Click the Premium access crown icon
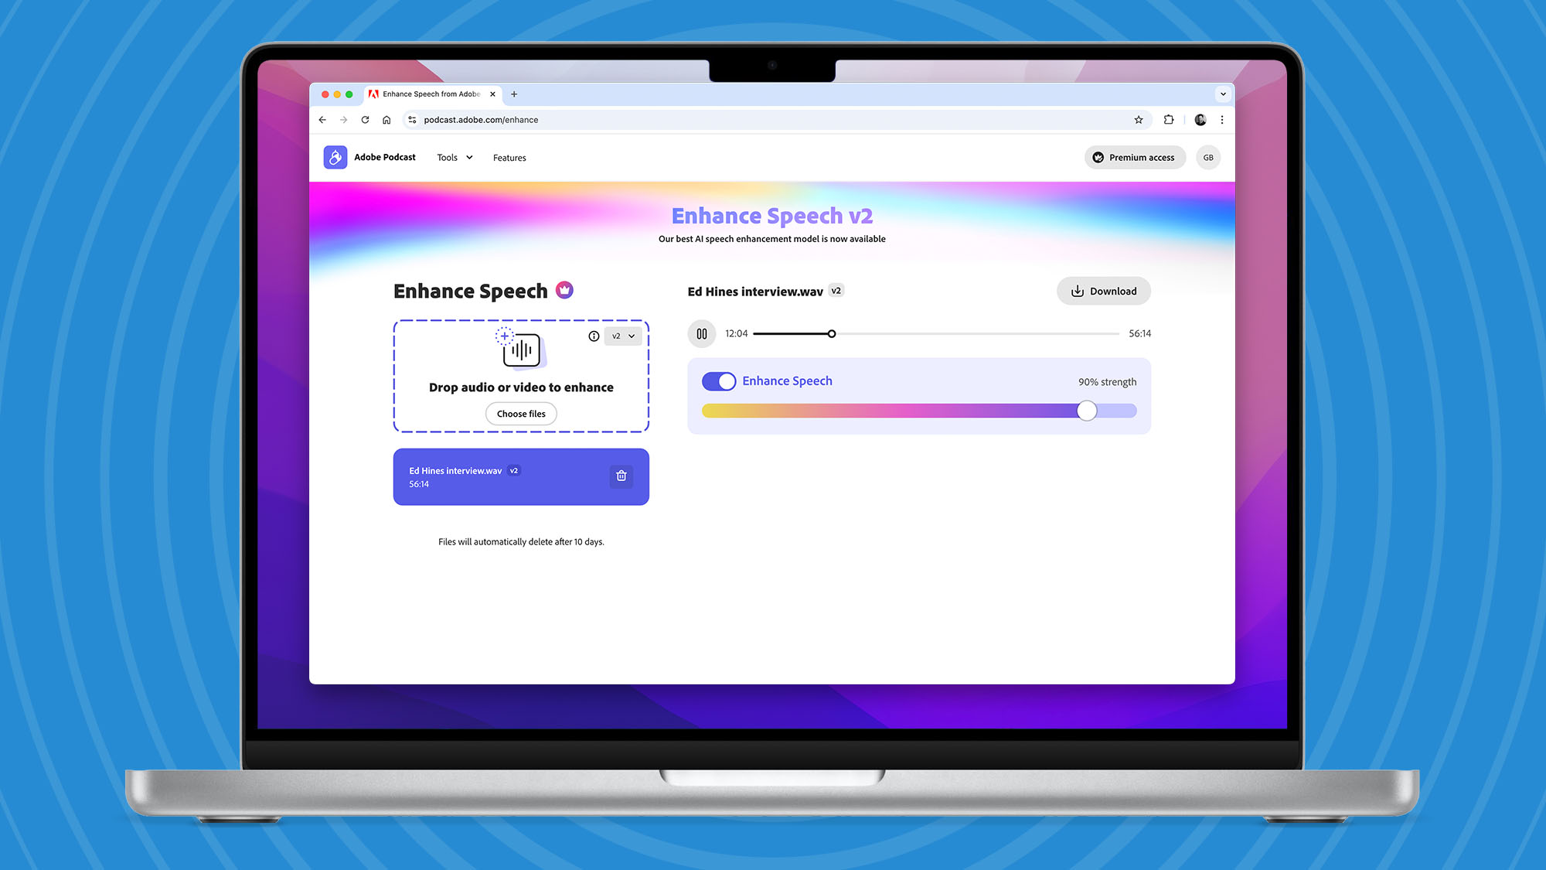This screenshot has width=1546, height=870. click(x=1097, y=157)
